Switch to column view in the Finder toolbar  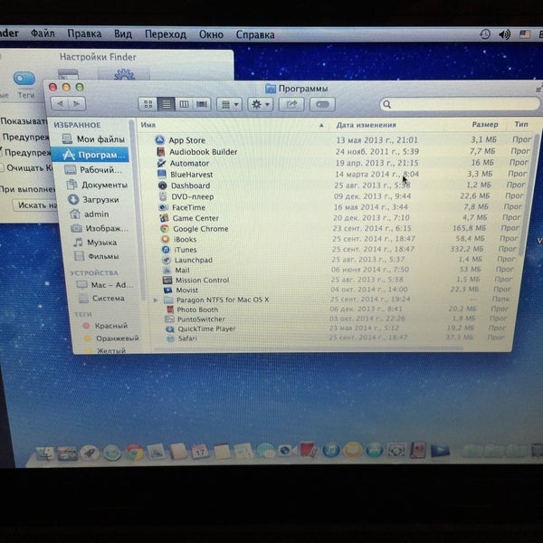[184, 104]
